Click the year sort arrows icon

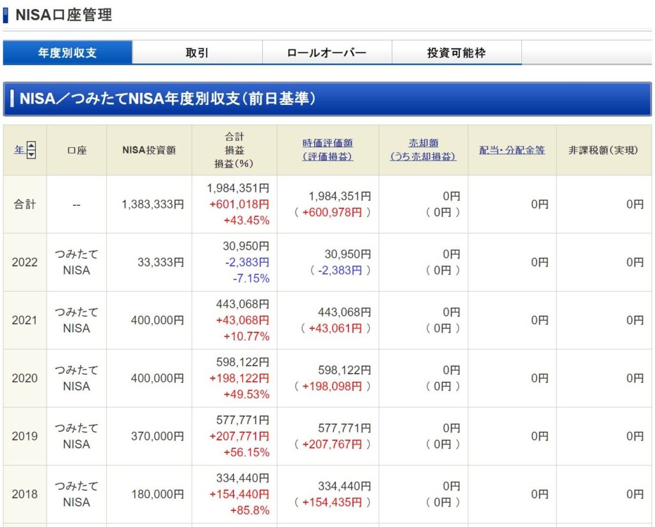[31, 150]
